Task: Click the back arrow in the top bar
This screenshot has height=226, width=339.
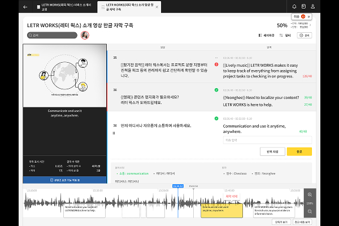Action: 25,7
